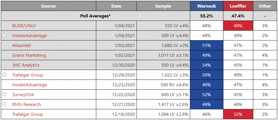Image resolution: width=278 pixels, height=120 pixels.
Task: Click the red Loeffler column header
Action: (x=238, y=6)
